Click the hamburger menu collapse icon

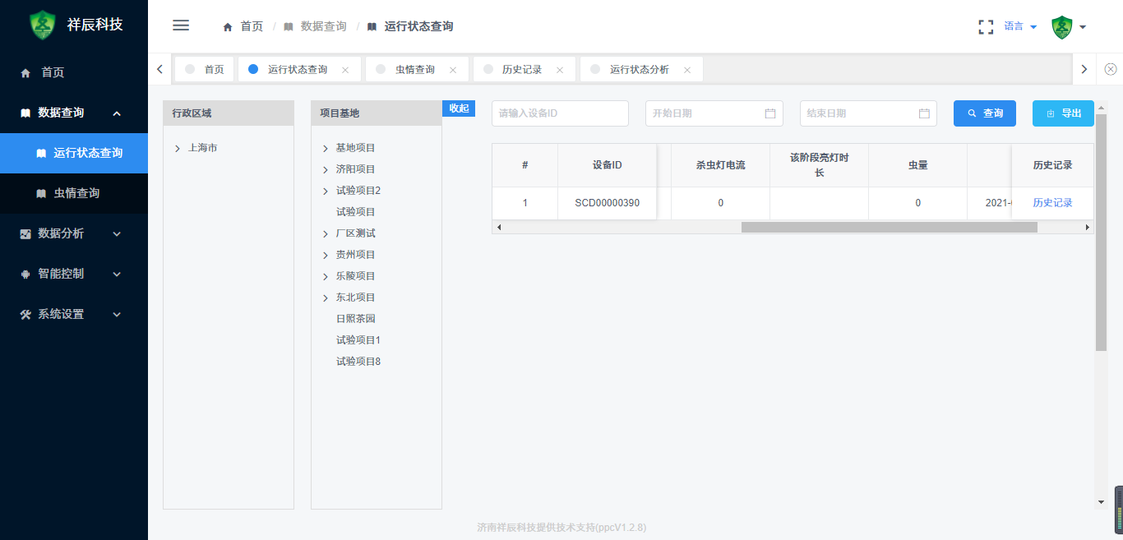(x=181, y=25)
